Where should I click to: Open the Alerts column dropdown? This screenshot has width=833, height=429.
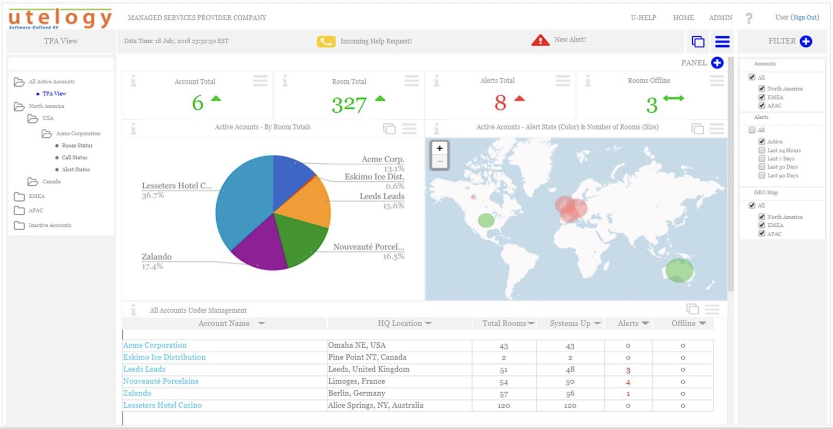[x=645, y=323]
